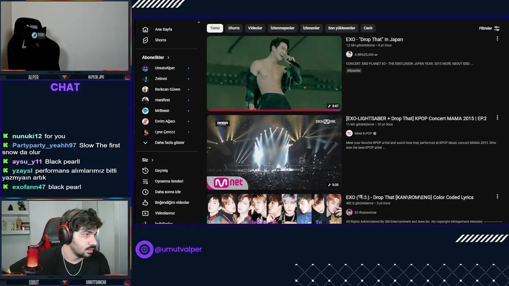Click Instagram icon next to ALPEER.JPG
The image size is (509, 286).
pos(127,77)
